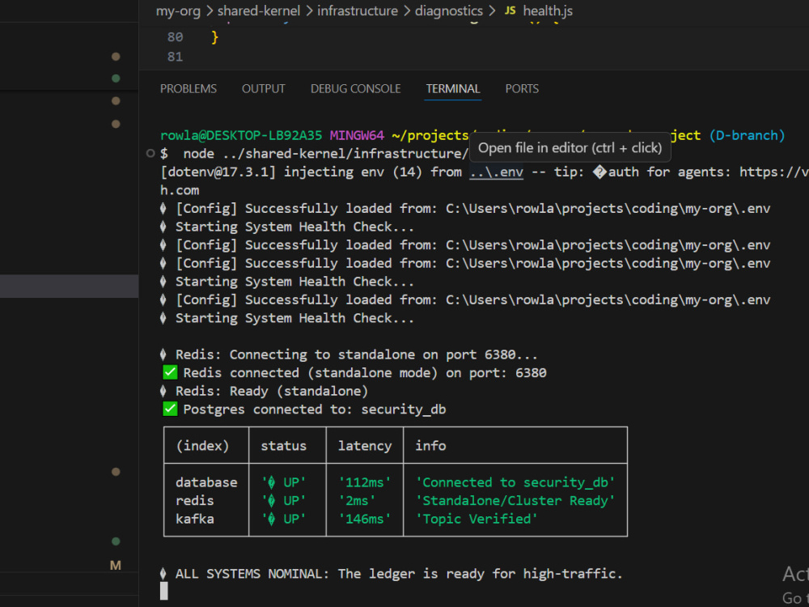809x607 pixels.
Task: Click the 'ALL SYSTEMS NOMINAL' message line
Action: (x=392, y=574)
